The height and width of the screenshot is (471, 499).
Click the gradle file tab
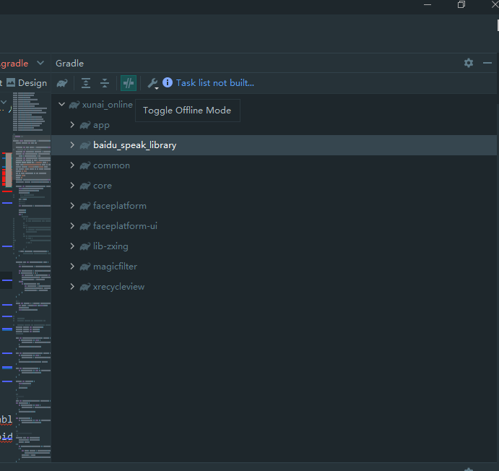14,64
